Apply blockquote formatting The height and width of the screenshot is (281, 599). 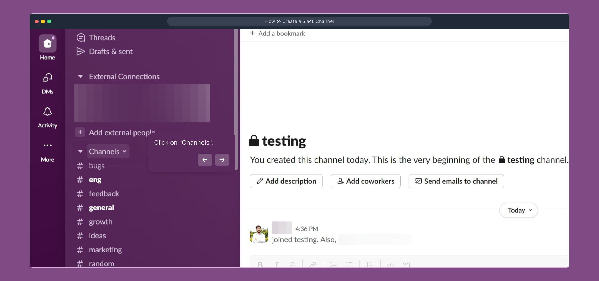coord(370,264)
